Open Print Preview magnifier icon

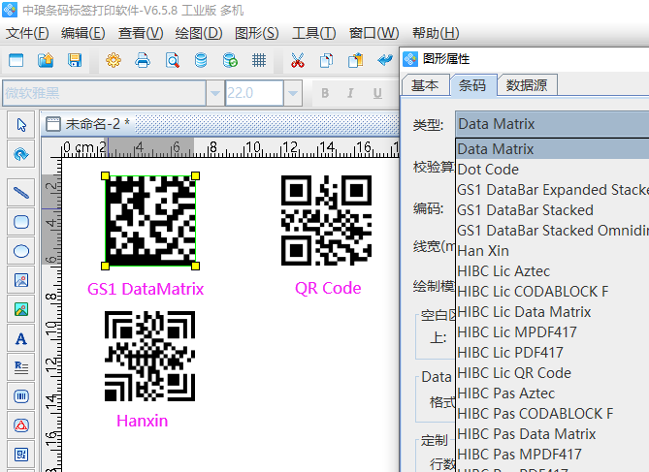coord(172,61)
